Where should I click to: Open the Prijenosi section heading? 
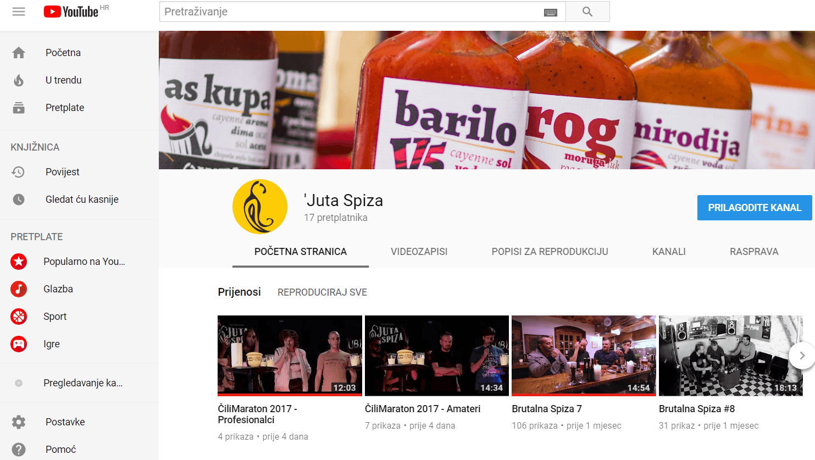(239, 292)
